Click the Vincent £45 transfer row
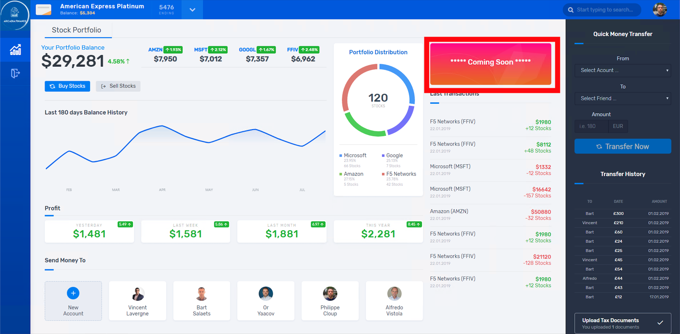This screenshot has height=334, width=680. point(623,260)
